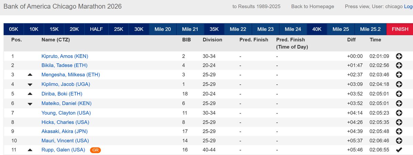Open the Mile 23 tab
The image size is (413, 155).
266,29
